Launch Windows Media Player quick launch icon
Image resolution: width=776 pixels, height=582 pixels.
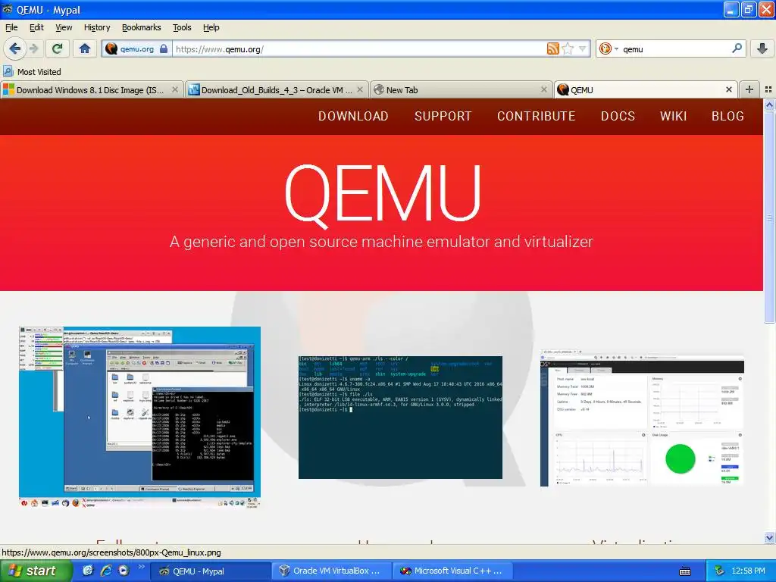(124, 571)
